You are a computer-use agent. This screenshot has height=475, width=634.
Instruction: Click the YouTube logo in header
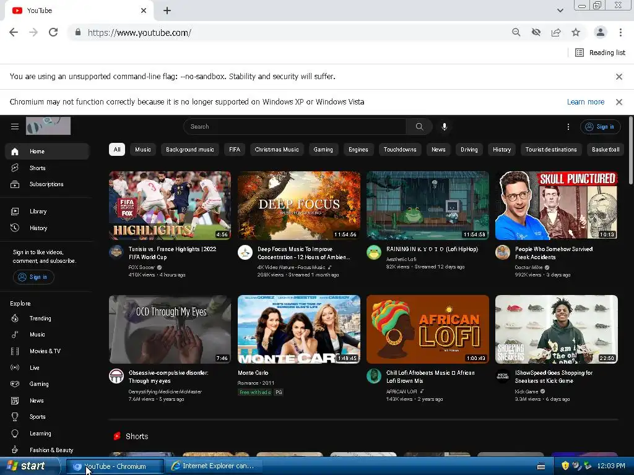tap(48, 126)
